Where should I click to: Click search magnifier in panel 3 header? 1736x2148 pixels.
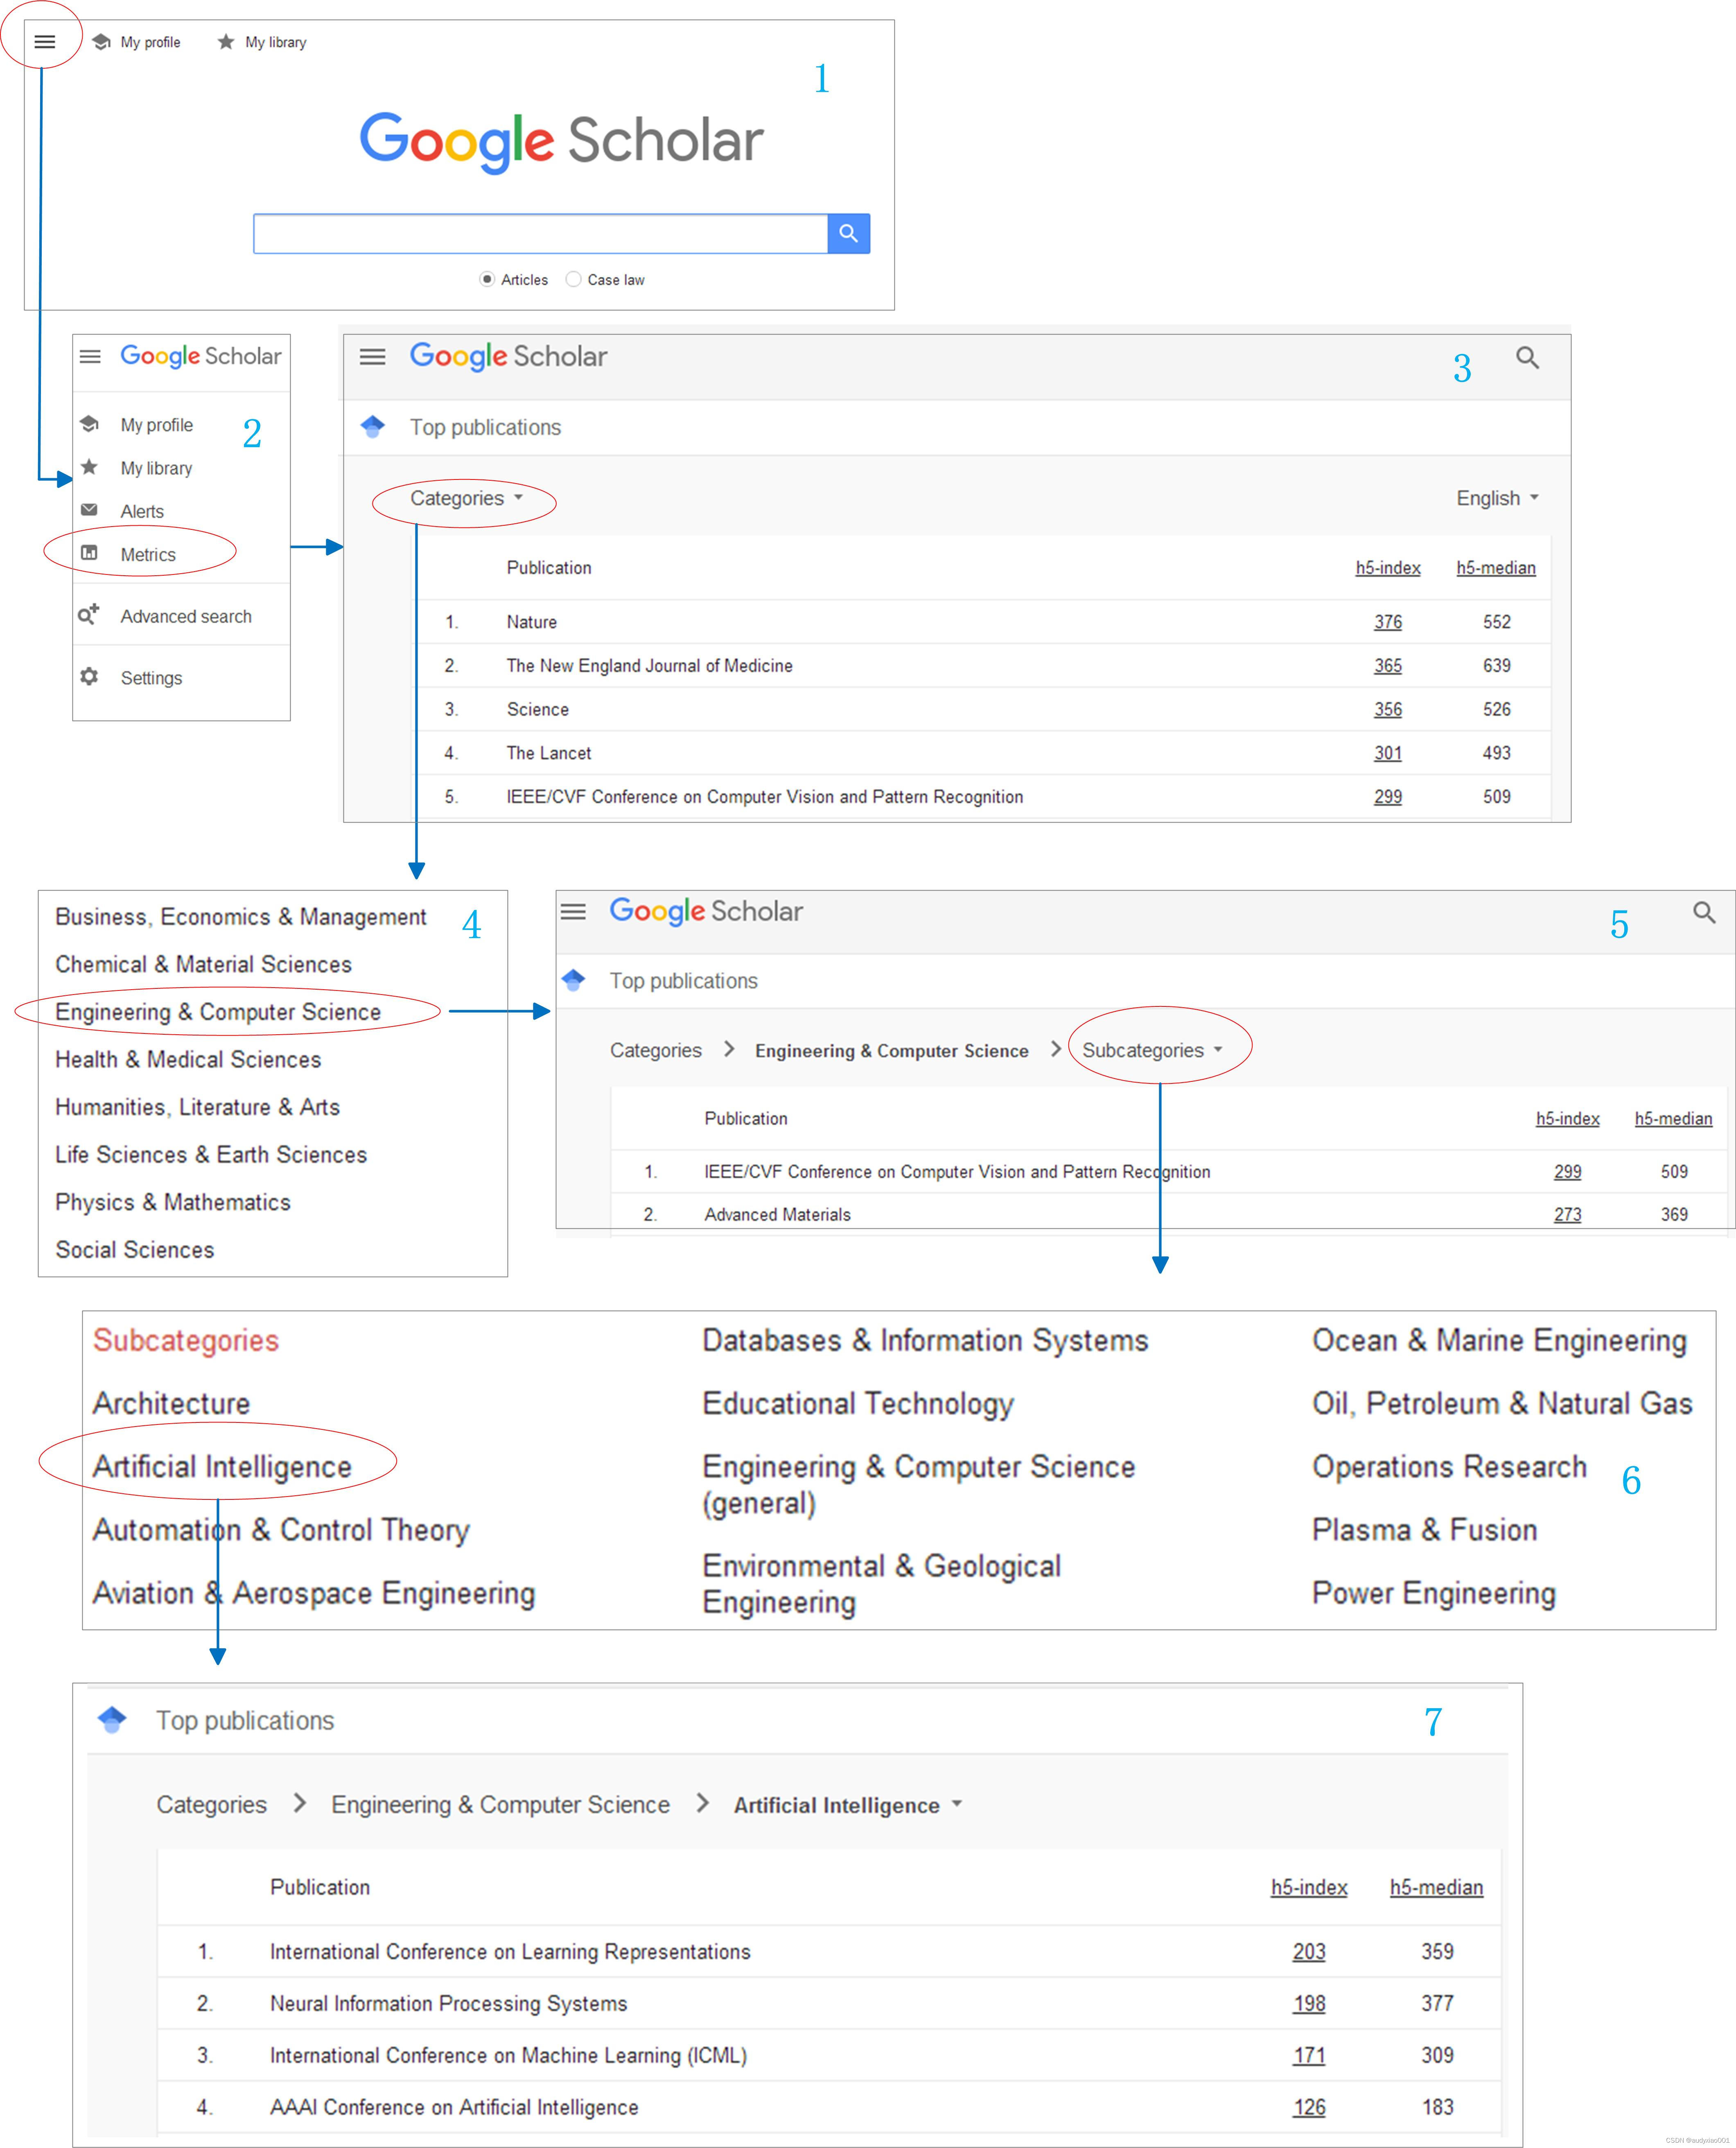1526,358
